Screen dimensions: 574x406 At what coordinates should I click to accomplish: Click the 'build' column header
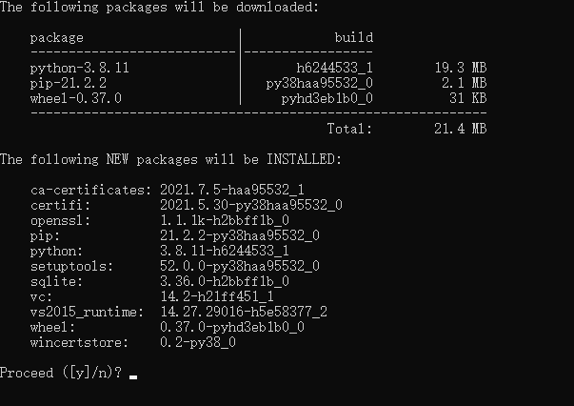pos(353,37)
